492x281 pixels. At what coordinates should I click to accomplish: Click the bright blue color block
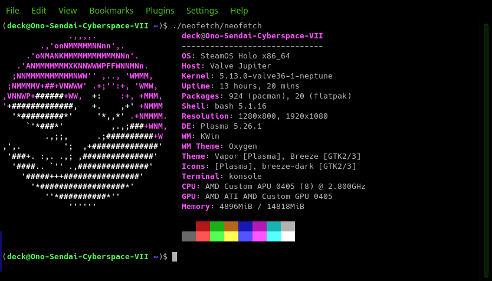pyautogui.click(x=245, y=236)
